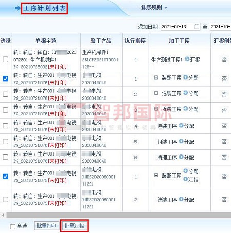Image resolution: width=231 pixels, height=233 pixels.
Task: Expand the plus icon beside 选装工序 sequence 2
Action: click(x=156, y=93)
